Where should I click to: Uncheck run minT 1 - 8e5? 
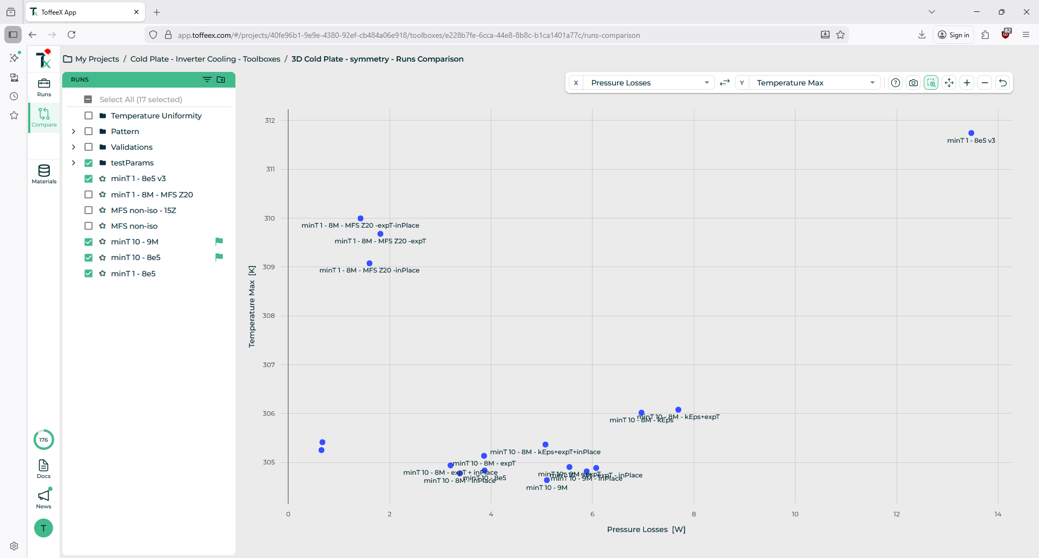88,274
